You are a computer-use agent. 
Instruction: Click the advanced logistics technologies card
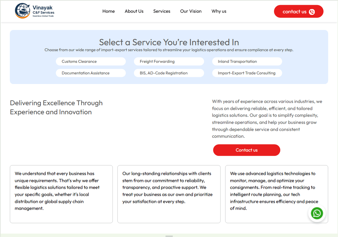pyautogui.click(x=276, y=194)
